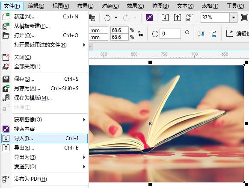The width and height of the screenshot is (249, 188).
Task: Choose 保存(S)... menu entry
Action: pos(44,79)
